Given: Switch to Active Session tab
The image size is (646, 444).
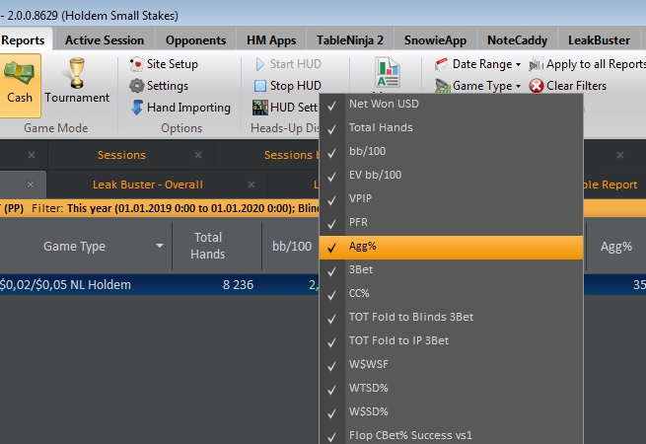Looking at the screenshot, I should click(x=105, y=40).
